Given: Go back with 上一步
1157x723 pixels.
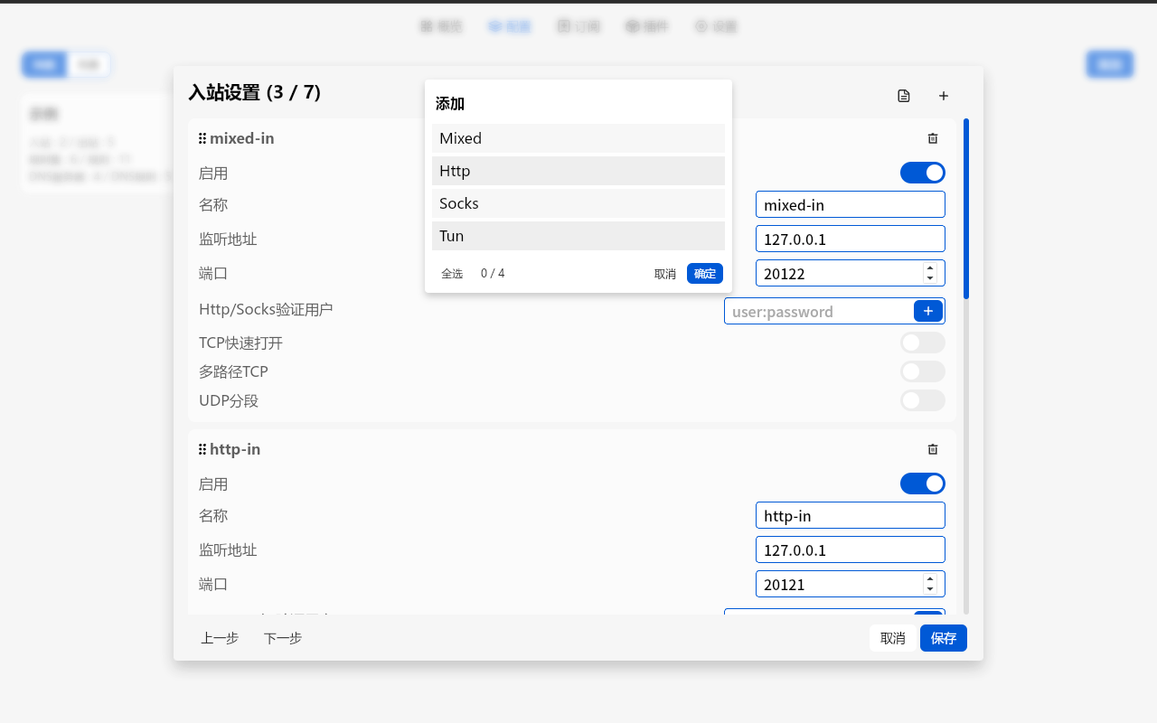Looking at the screenshot, I should 220,638.
